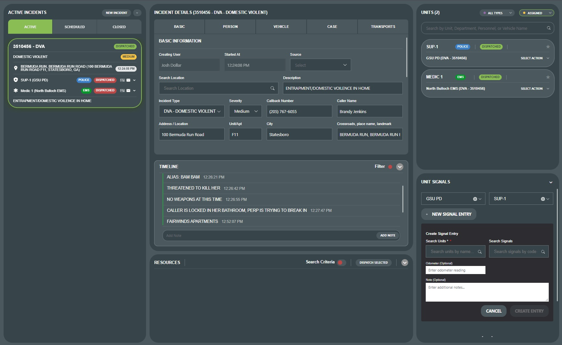The width and height of the screenshot is (562, 345).
Task: Switch to the PERSON tab
Action: click(230, 27)
